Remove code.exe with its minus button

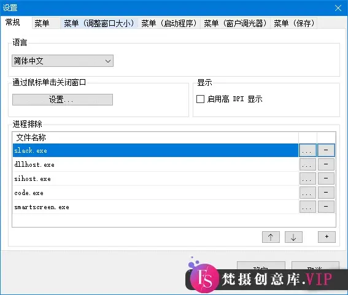pos(326,193)
